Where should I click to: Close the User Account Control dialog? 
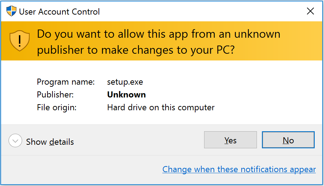pyautogui.click(x=310, y=11)
